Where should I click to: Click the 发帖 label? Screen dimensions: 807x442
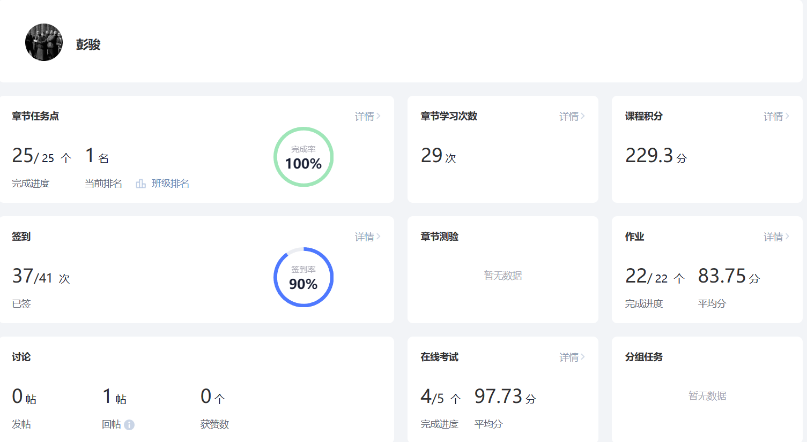click(21, 424)
